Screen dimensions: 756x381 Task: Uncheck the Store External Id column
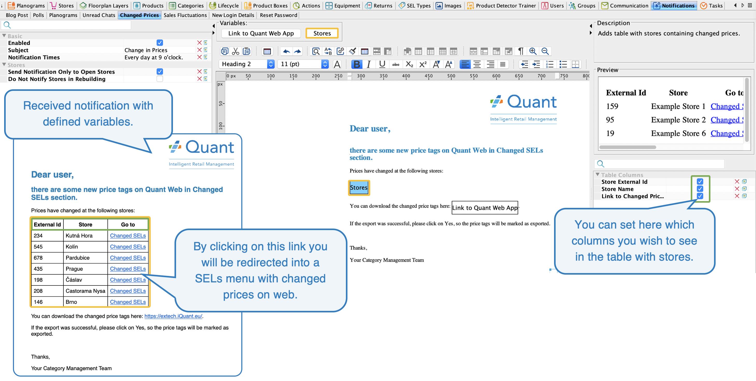700,181
